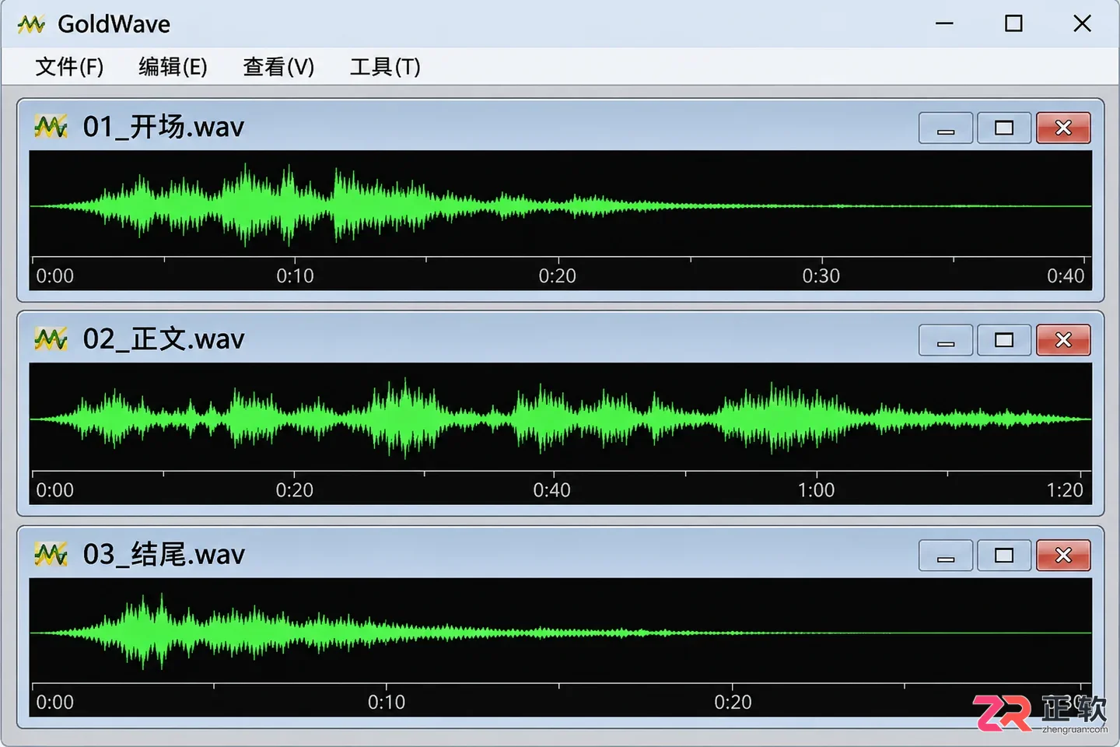Close the 01_开场.wav window

coord(1063,128)
